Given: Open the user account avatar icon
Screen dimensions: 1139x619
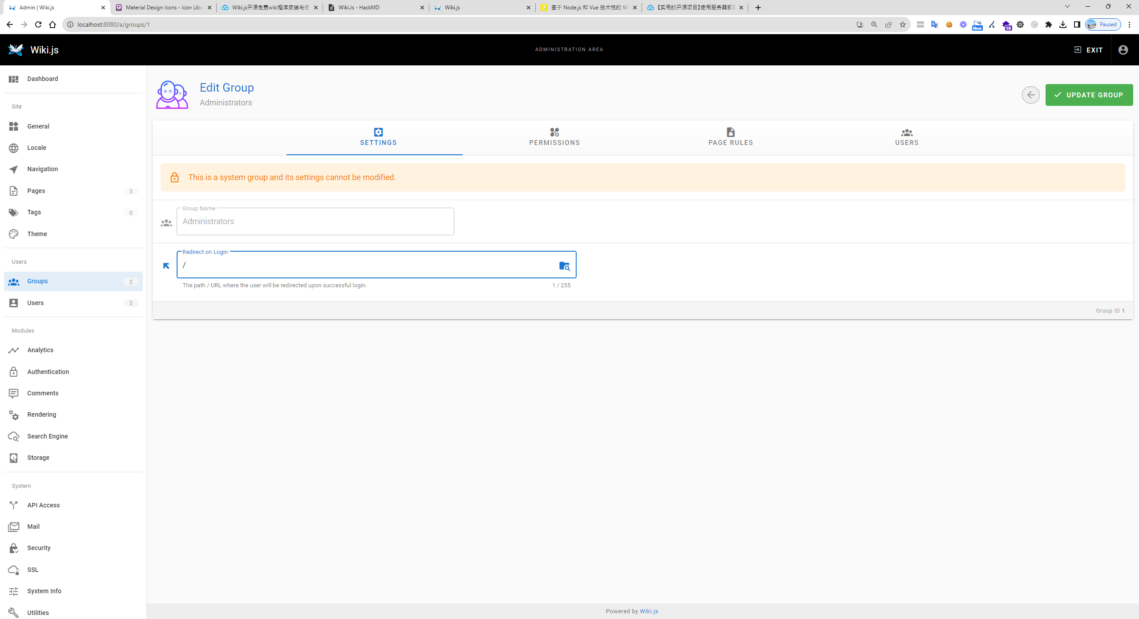Looking at the screenshot, I should click(1123, 50).
